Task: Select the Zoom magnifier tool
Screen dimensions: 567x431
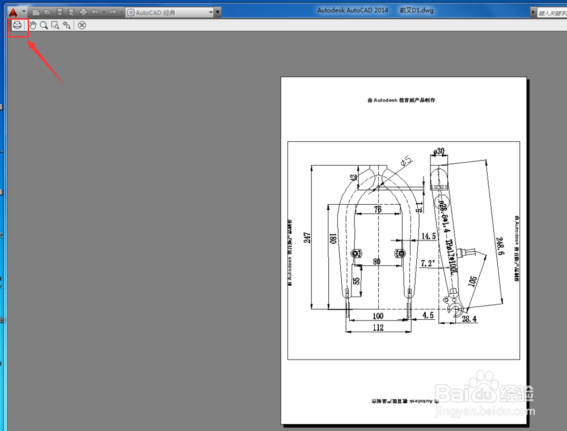Action: pyautogui.click(x=44, y=26)
